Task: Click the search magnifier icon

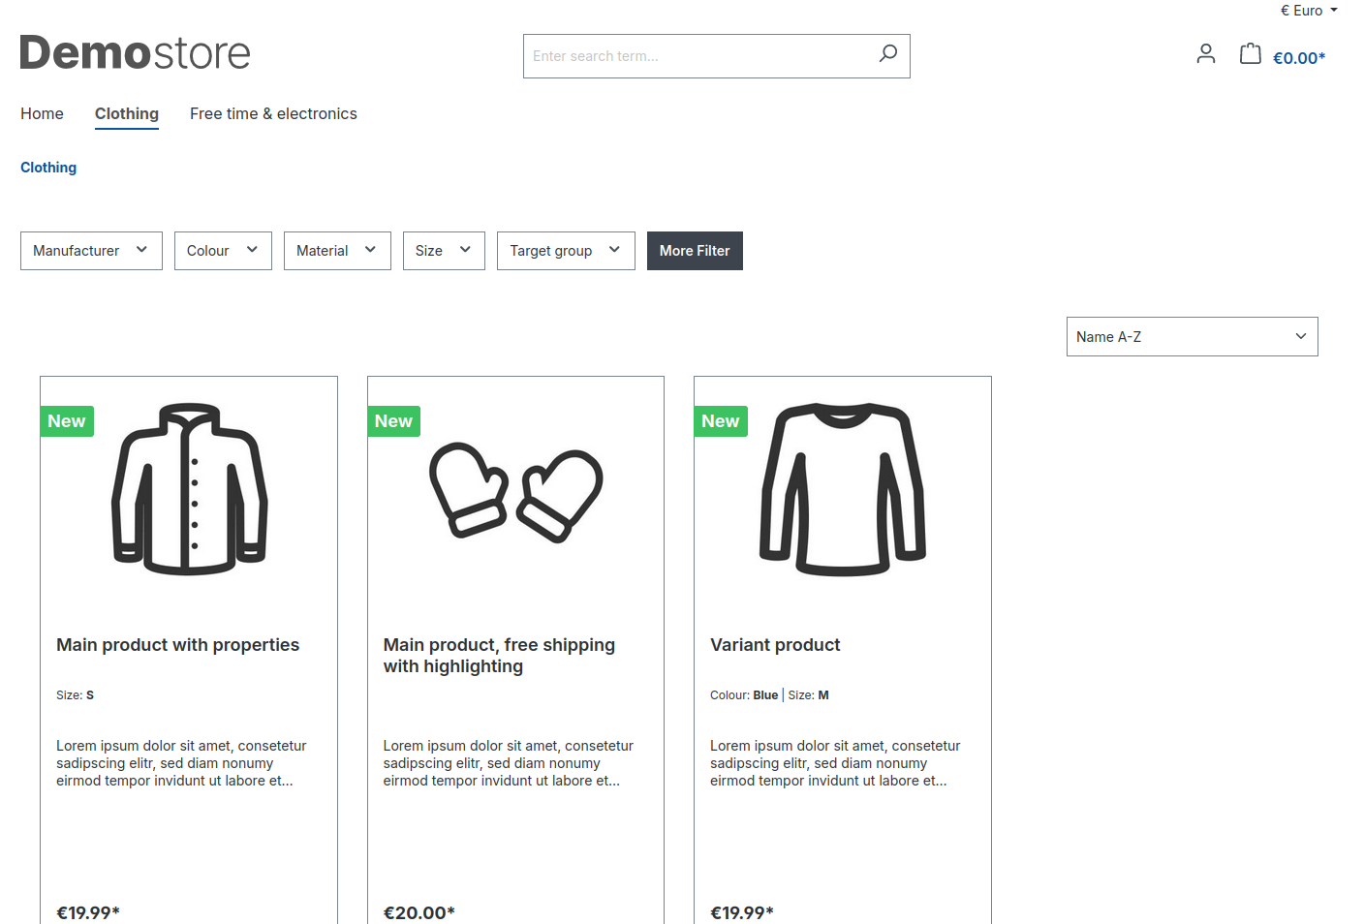Action: coord(887,54)
